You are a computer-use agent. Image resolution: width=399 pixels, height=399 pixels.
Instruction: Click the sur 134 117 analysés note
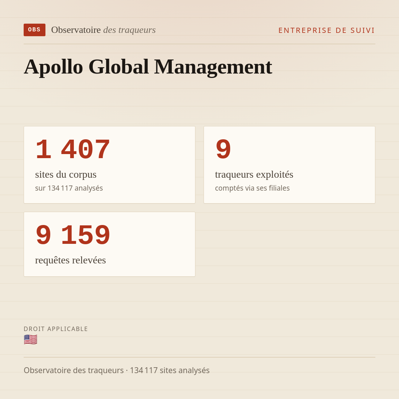tap(69, 188)
